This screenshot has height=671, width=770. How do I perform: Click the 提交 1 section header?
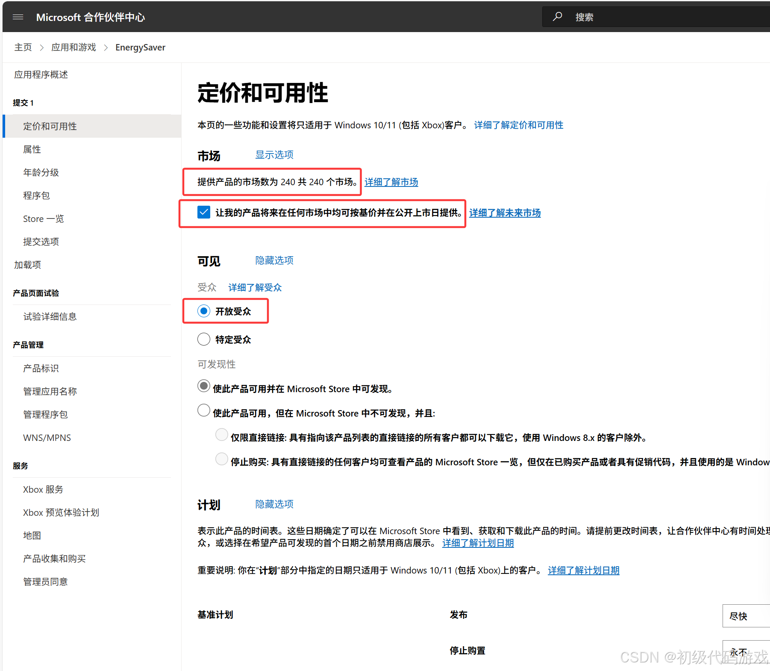(x=23, y=103)
